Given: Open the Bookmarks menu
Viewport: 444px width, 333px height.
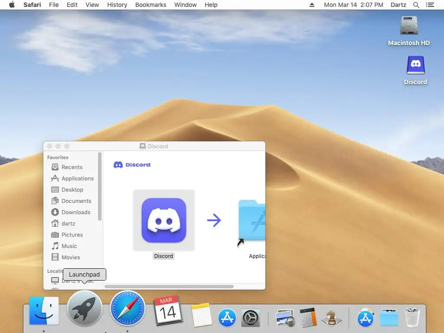Looking at the screenshot, I should 150,5.
